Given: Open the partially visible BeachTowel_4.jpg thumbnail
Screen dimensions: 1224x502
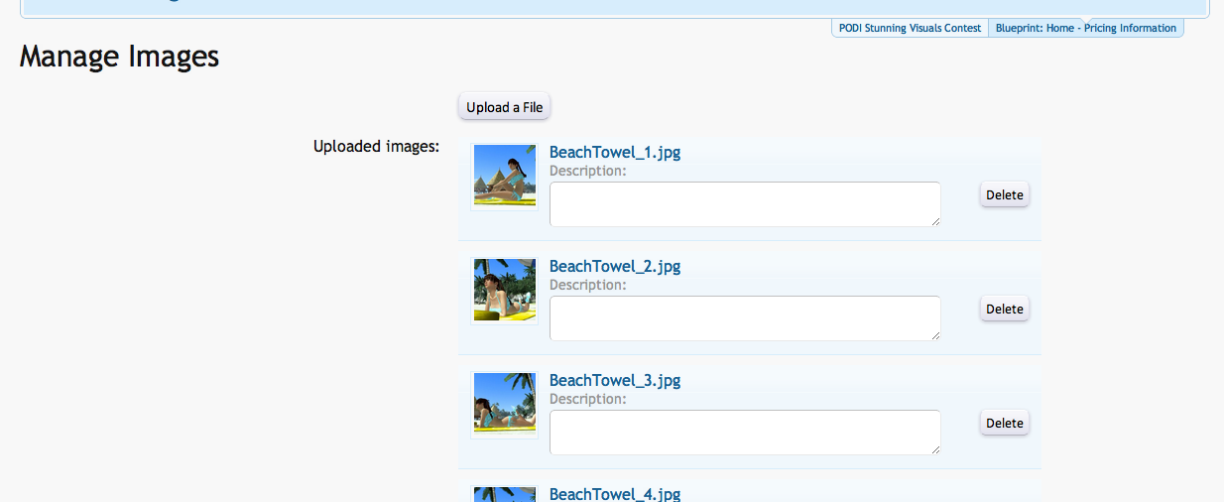Looking at the screenshot, I should point(504,494).
